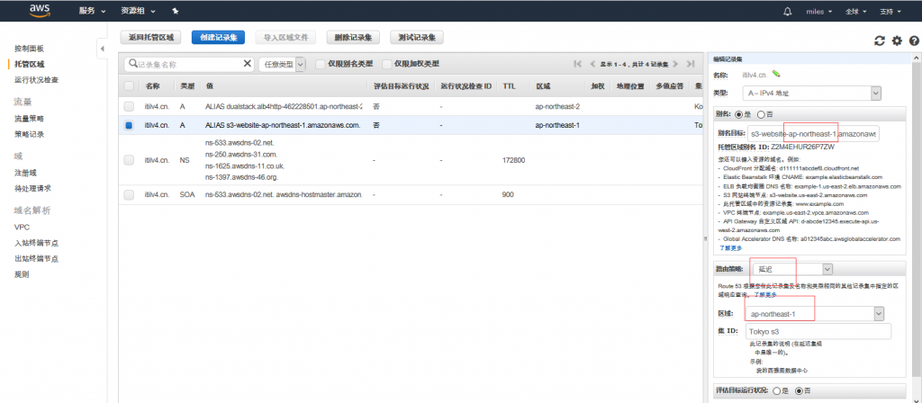Click the SOA row TTL value 900
The height and width of the screenshot is (403, 922).
[x=509, y=194]
